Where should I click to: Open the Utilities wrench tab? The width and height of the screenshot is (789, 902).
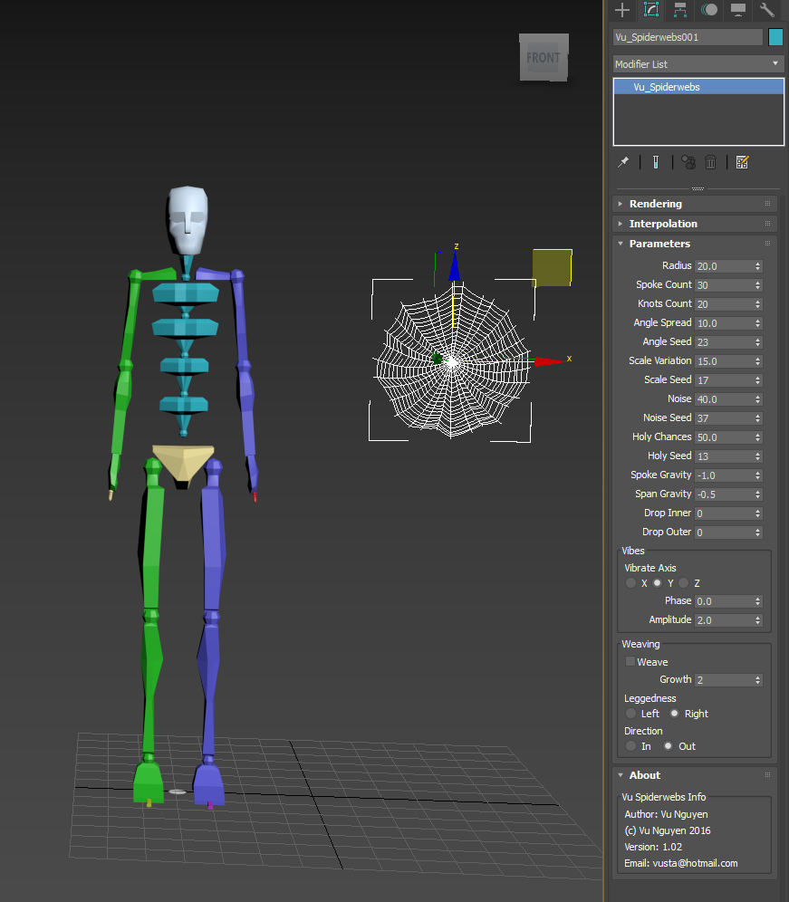tap(767, 10)
